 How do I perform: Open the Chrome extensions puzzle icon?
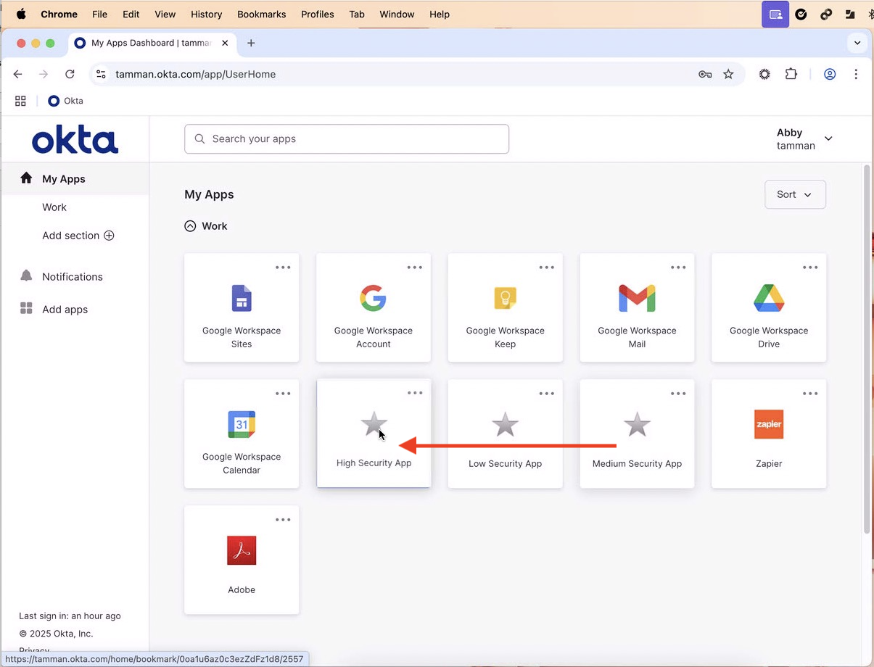[x=791, y=74]
